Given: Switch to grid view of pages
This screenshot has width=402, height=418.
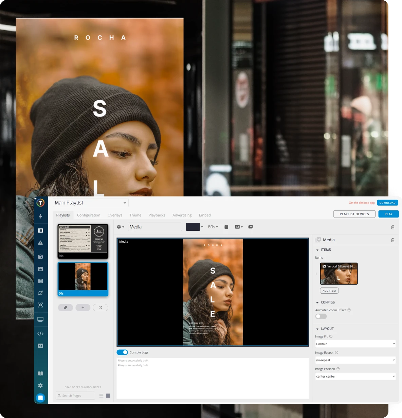Looking at the screenshot, I should [108, 396].
